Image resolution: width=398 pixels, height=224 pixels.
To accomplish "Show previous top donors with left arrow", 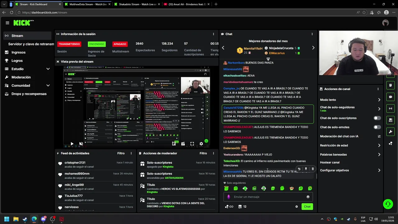I will (223, 48).
